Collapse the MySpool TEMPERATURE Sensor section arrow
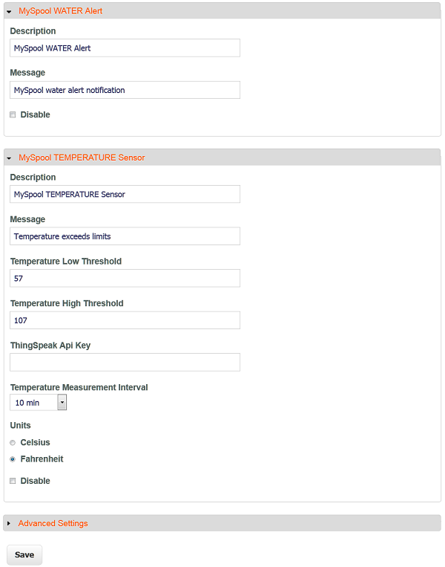This screenshot has width=445, height=567. [9, 158]
